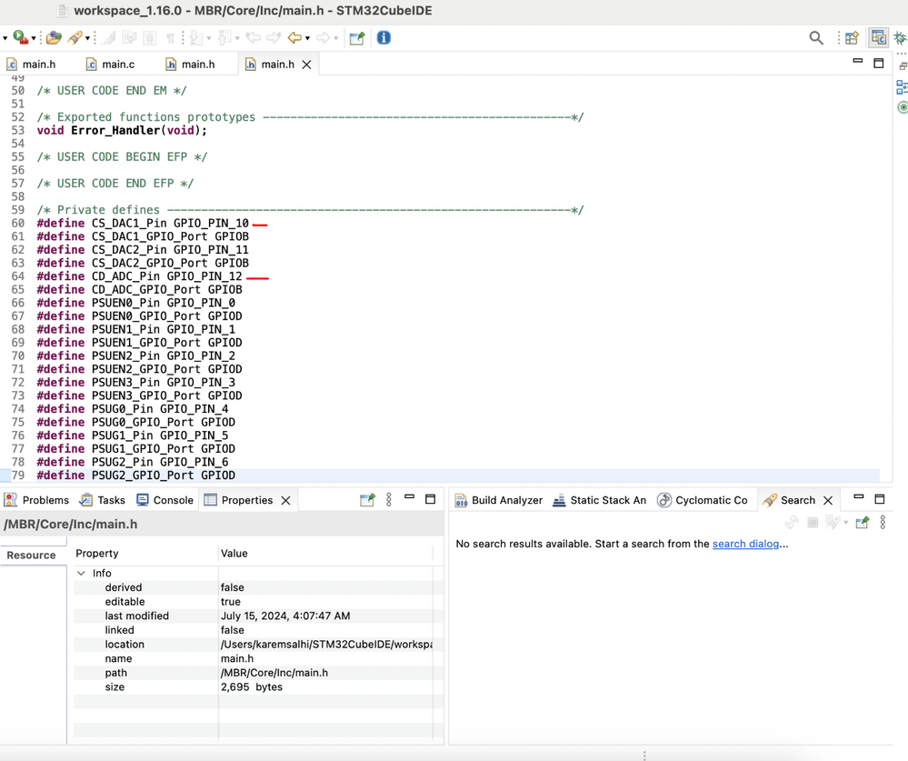Click the yellow Back navigation arrow

[x=294, y=38]
